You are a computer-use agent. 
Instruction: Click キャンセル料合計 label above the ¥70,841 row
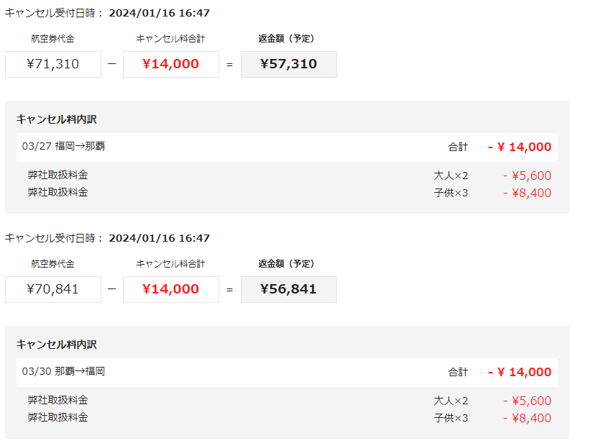coord(170,264)
